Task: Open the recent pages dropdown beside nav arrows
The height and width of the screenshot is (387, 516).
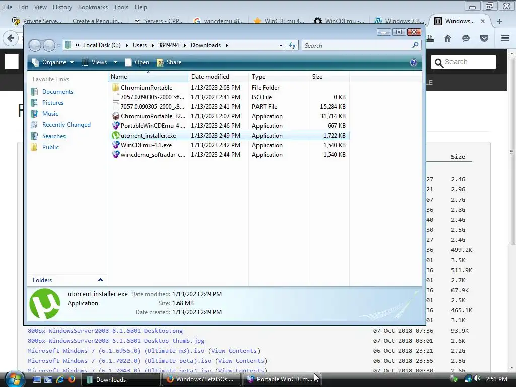Action: 59,46
